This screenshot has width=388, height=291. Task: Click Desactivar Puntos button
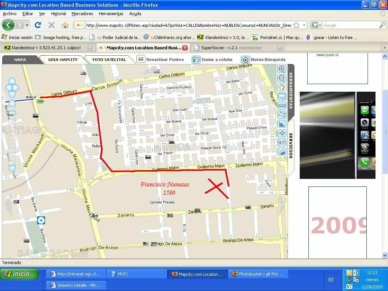[160, 59]
